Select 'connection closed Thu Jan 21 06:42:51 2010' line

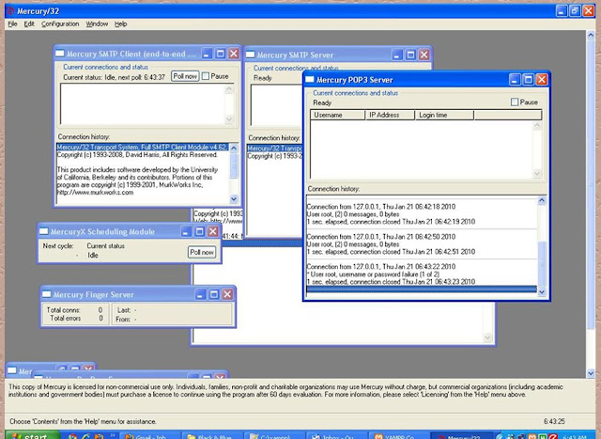391,251
